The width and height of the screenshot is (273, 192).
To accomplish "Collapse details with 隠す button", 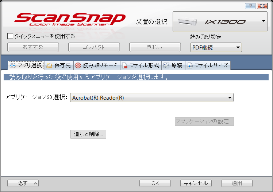I will point(23,183).
